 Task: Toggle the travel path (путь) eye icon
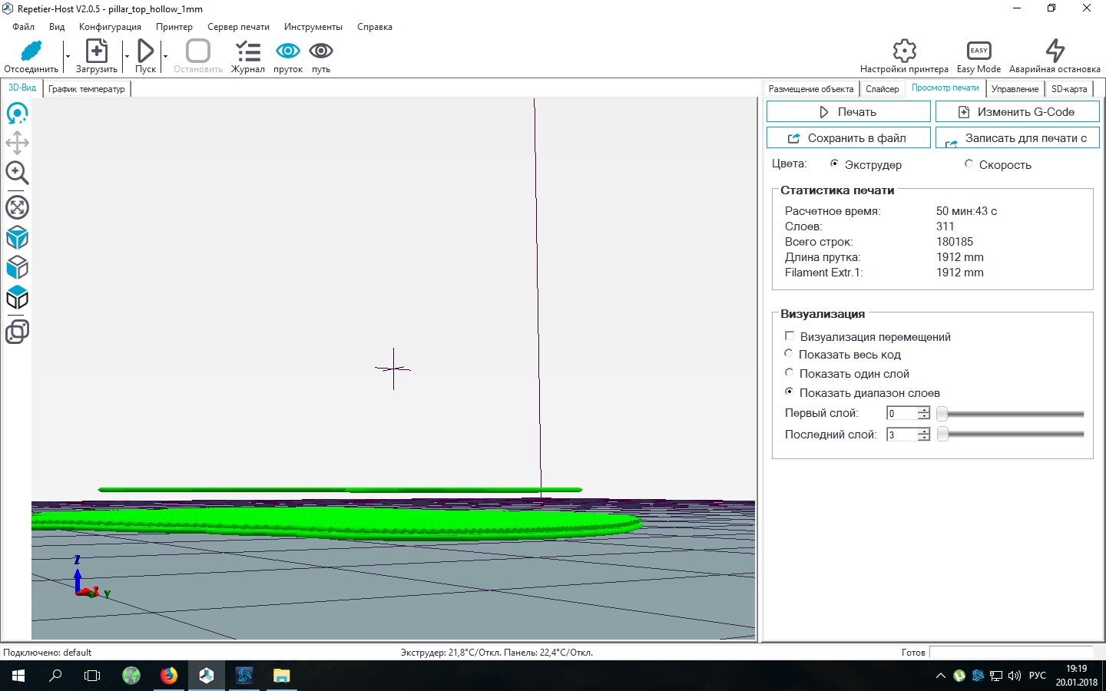[x=321, y=51]
